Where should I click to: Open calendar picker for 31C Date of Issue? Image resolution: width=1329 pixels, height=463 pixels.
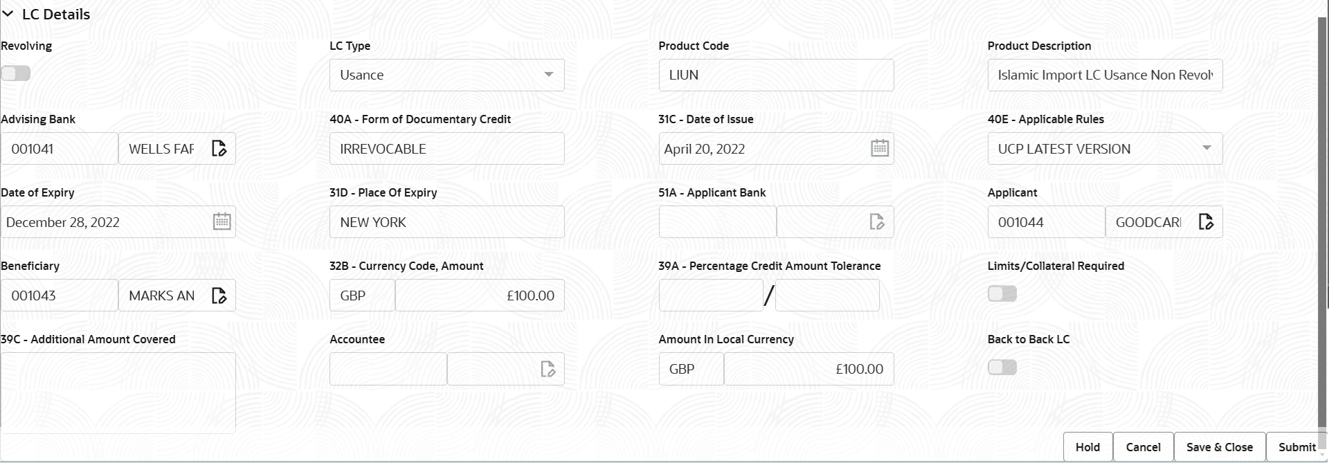click(879, 148)
